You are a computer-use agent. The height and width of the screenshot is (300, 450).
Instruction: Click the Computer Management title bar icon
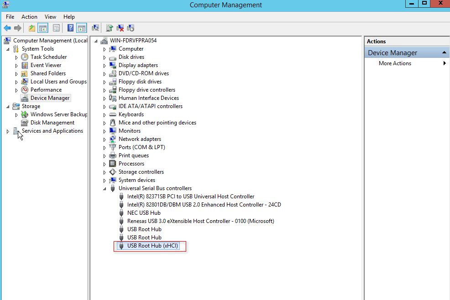(5, 5)
